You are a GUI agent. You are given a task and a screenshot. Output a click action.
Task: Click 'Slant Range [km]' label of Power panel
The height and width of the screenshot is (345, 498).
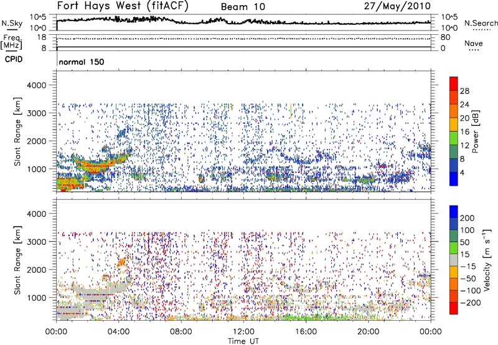point(17,131)
